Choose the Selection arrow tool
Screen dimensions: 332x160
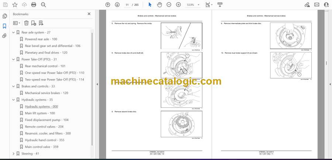coord(150,5)
